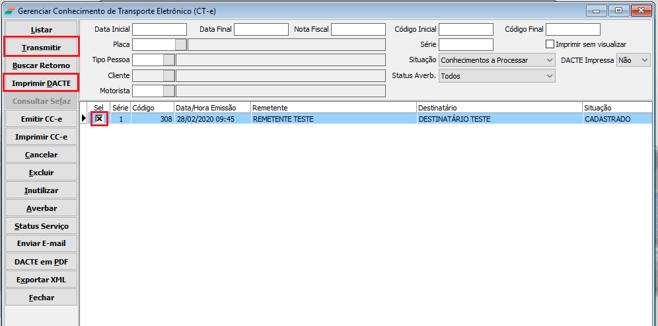
Task: Click the Imprimir DACTE button
Action: tap(41, 83)
